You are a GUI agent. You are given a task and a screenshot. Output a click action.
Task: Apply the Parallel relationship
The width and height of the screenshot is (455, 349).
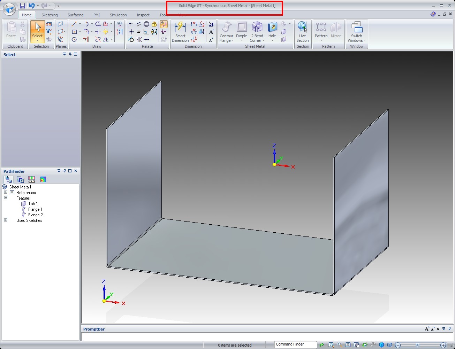tap(139, 24)
